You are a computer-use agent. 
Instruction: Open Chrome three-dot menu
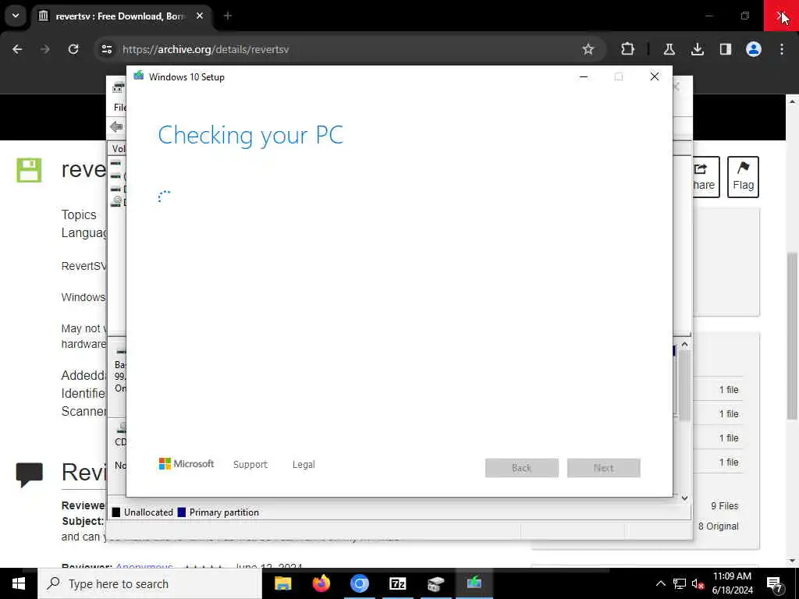(782, 49)
